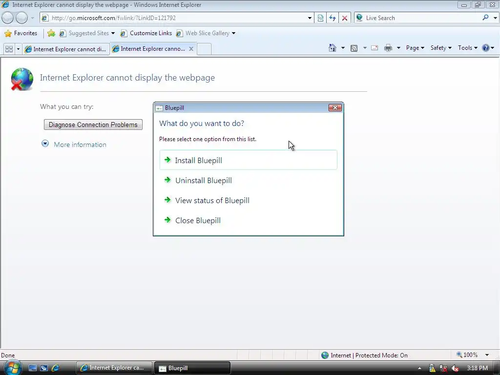Click the network disconnected tray icon
Screen dimensions: 500x375
click(443, 368)
